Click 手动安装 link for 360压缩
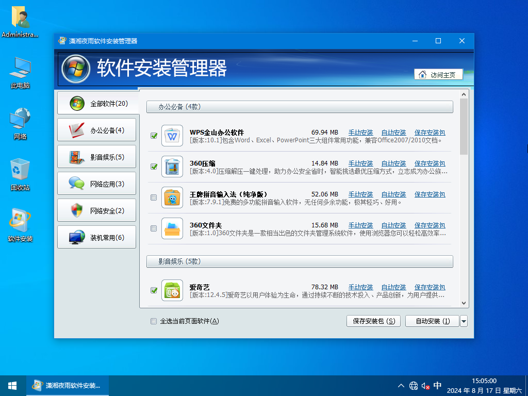Image resolution: width=528 pixels, height=396 pixels. [x=360, y=163]
